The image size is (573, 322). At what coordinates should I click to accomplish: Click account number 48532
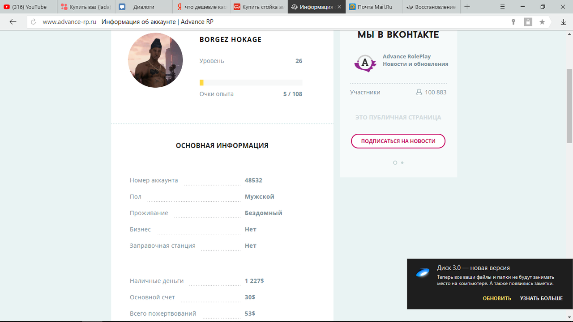point(253,180)
